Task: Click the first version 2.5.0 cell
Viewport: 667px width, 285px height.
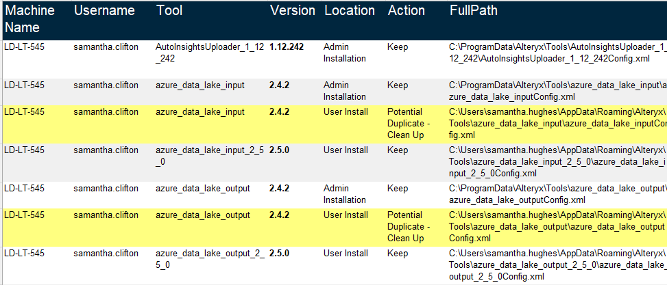Action: (279, 150)
